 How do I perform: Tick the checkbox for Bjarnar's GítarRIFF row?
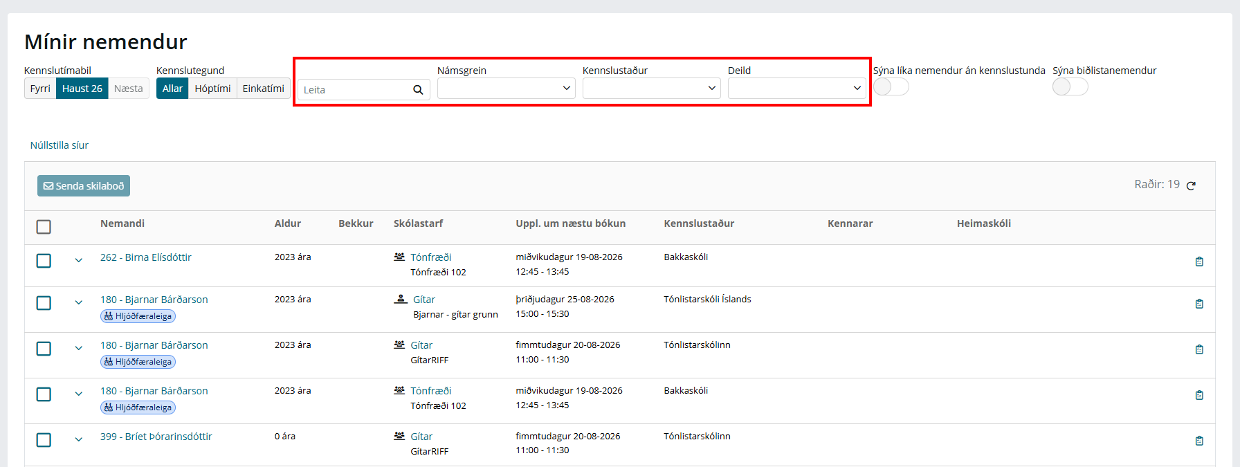point(44,349)
